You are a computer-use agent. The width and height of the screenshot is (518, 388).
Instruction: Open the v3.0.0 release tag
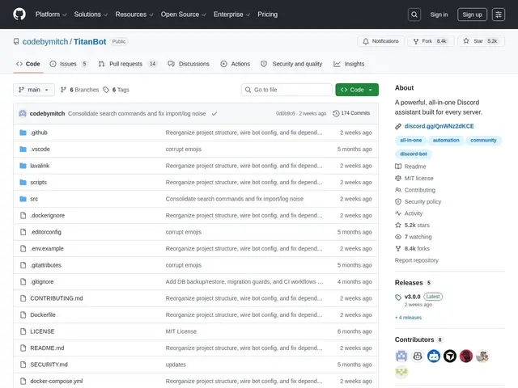[x=412, y=297]
